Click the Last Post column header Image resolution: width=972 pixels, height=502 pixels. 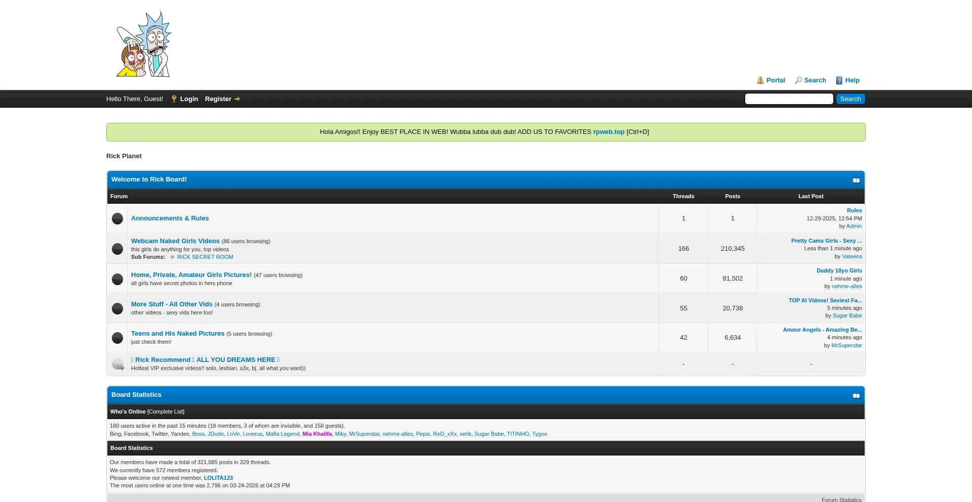tap(811, 196)
